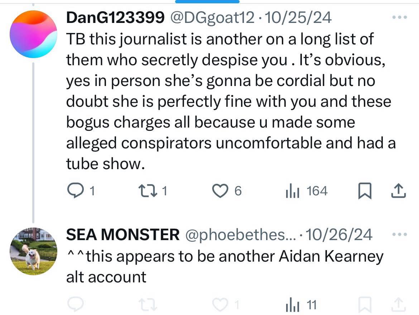Open SEA MONSTER dog profile picture
Viewport: 419px width, 315px height.
[33, 251]
